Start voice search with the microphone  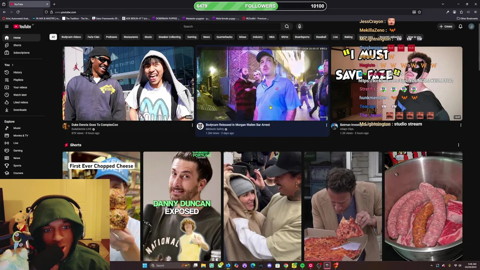point(299,26)
